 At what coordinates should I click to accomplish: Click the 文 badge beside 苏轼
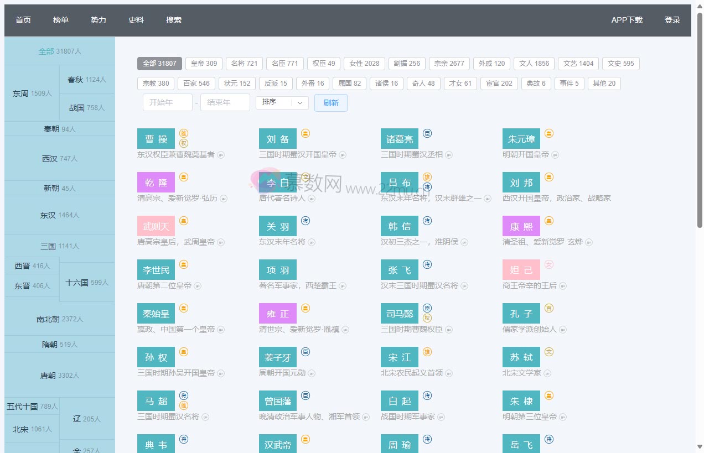pyautogui.click(x=549, y=352)
